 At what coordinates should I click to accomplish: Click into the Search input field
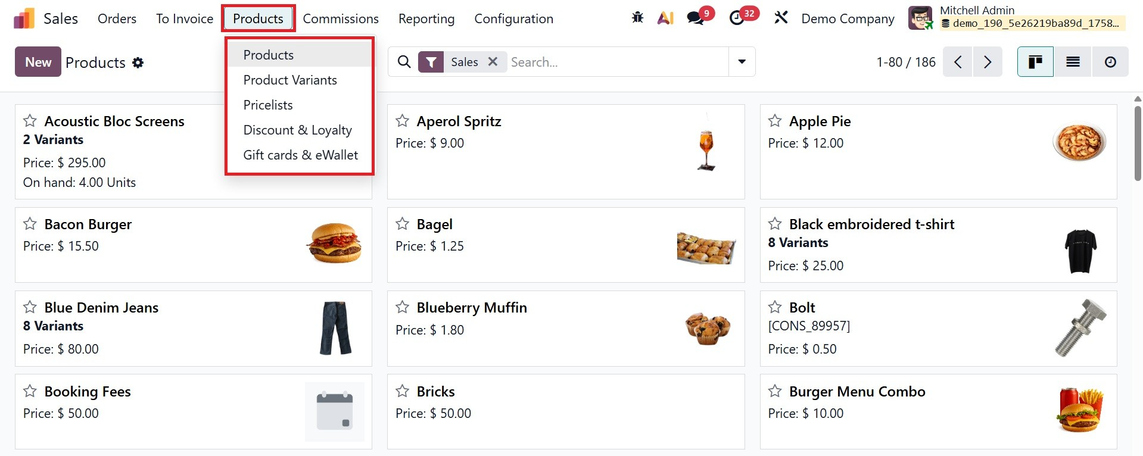(616, 62)
